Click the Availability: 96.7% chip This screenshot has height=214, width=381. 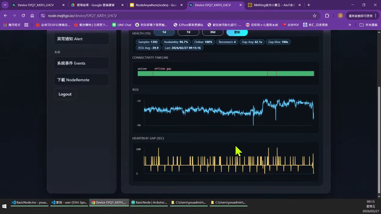[x=176, y=42]
